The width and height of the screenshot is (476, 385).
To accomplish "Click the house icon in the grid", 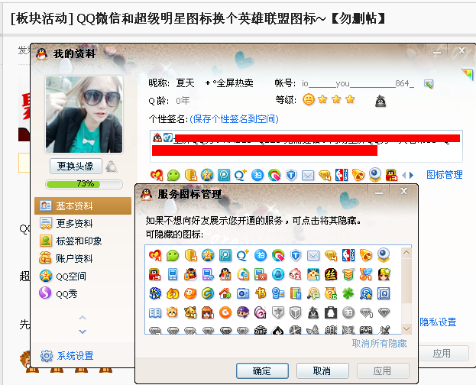I will click(225, 293).
